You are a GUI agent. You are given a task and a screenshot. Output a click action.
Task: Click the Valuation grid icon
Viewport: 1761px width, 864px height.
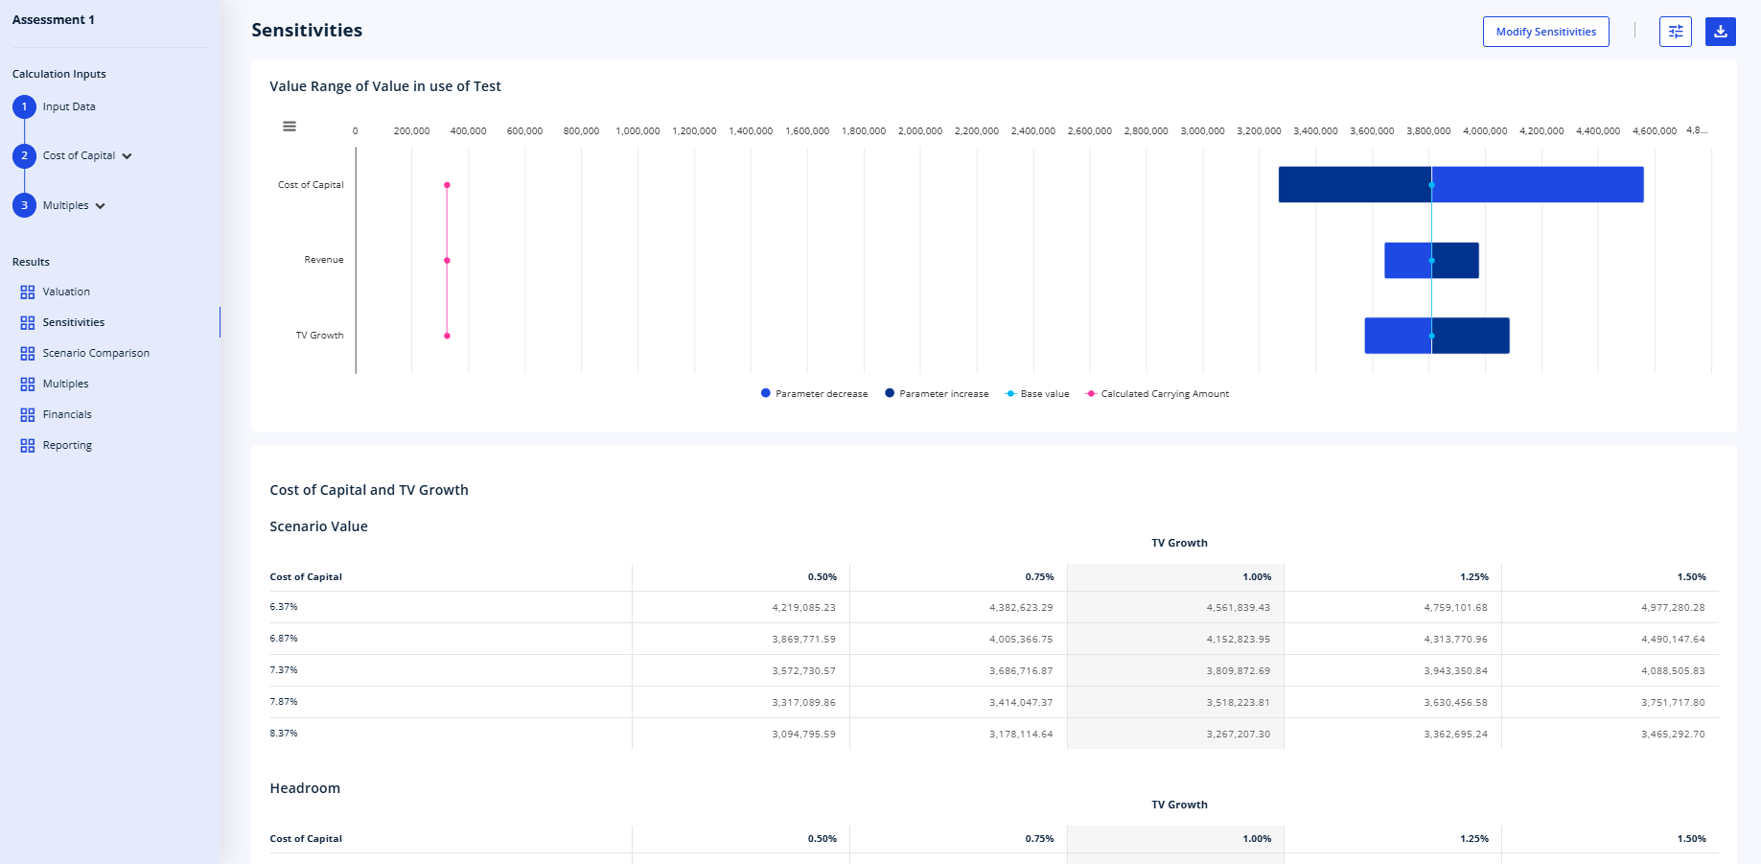(x=28, y=292)
